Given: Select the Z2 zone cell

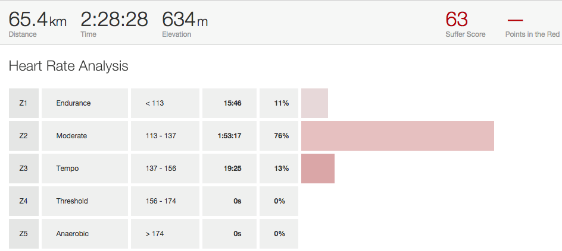Looking at the screenshot, I should point(24,136).
